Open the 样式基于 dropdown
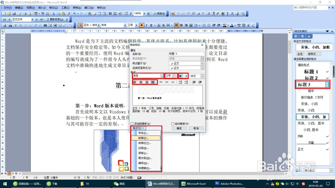Screen dimensions: 335x188 click(202, 63)
